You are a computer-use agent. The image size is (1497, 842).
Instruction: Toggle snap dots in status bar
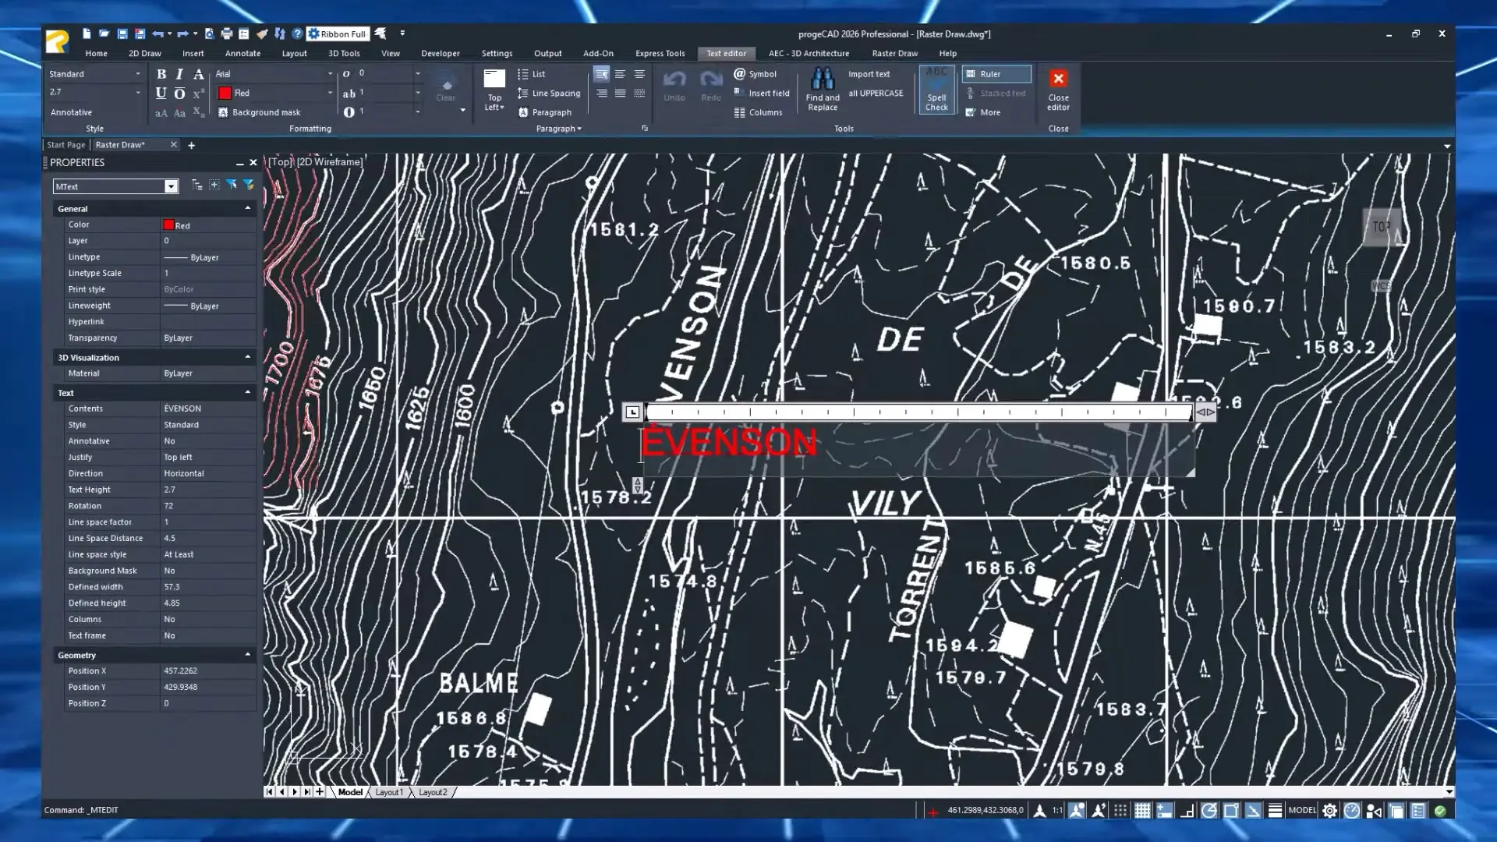[1120, 811]
